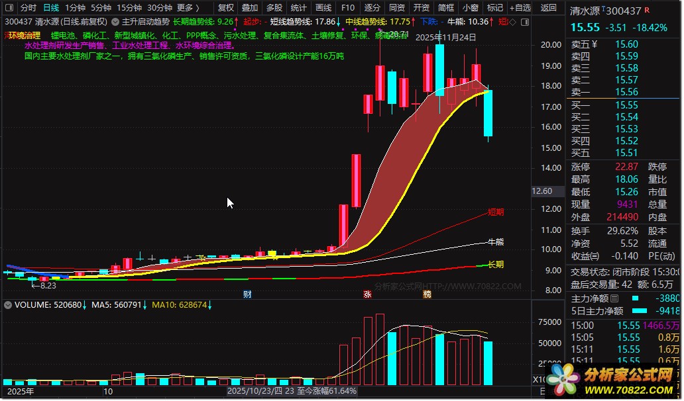684x401 pixels.
Task: Activate the 画线 drawing tool
Action: 323,8
